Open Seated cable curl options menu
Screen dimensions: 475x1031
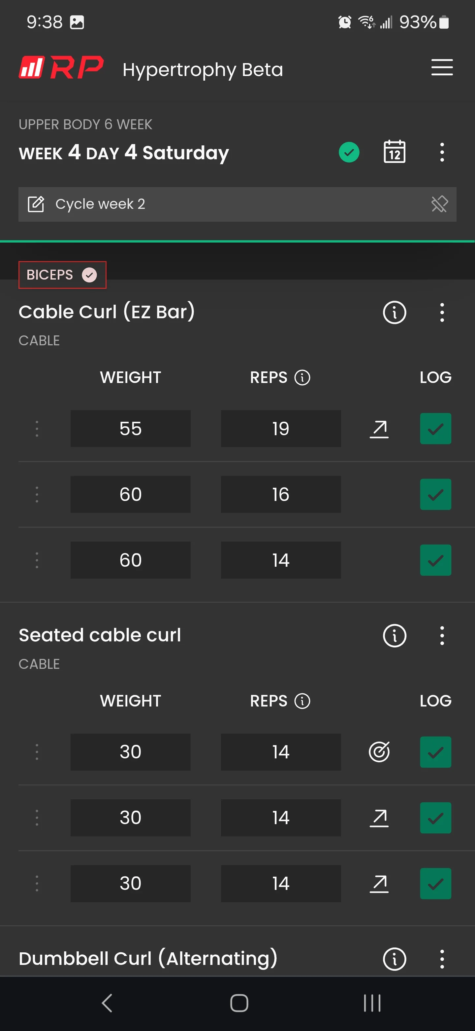click(x=442, y=635)
